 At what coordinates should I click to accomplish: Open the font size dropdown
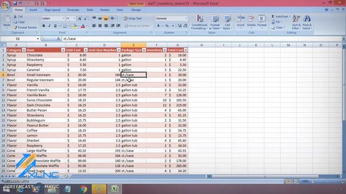click(74, 18)
